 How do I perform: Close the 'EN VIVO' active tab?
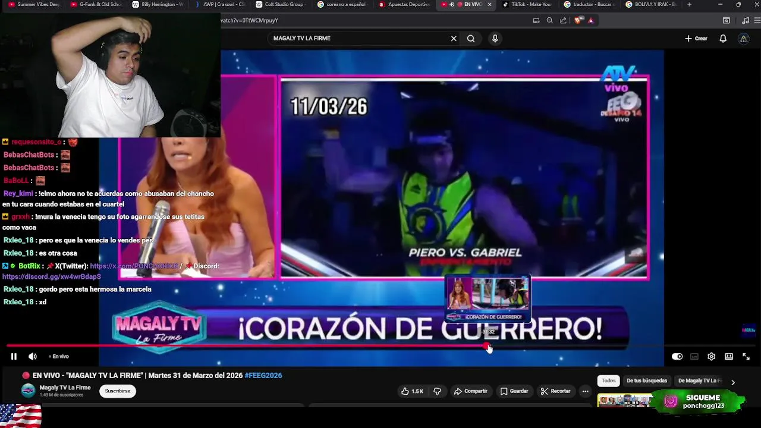coord(489,4)
